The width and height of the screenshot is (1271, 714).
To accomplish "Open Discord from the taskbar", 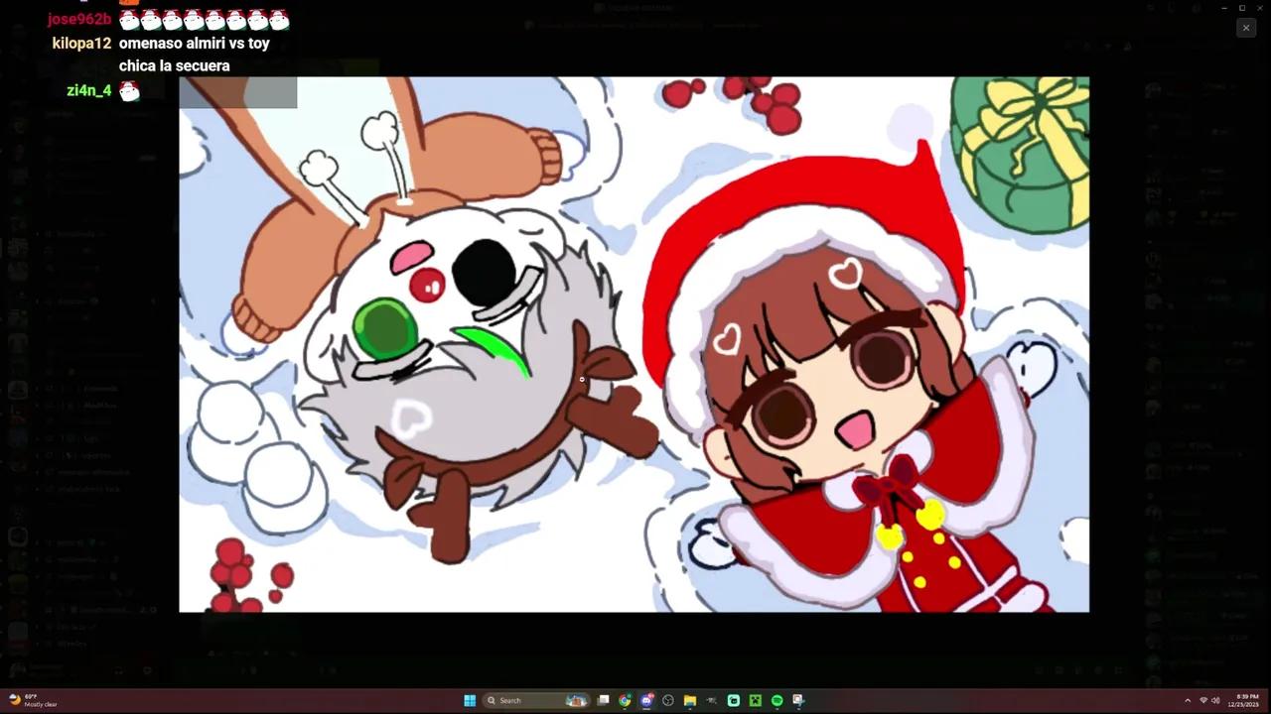I will click(x=646, y=700).
